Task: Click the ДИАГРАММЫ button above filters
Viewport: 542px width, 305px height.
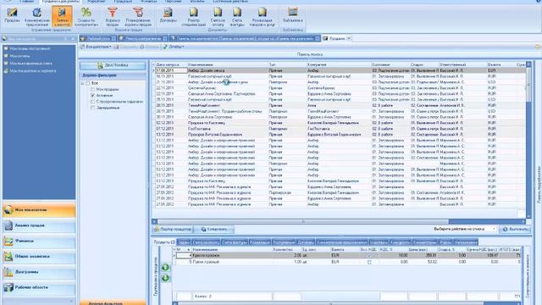Action: click(x=113, y=65)
